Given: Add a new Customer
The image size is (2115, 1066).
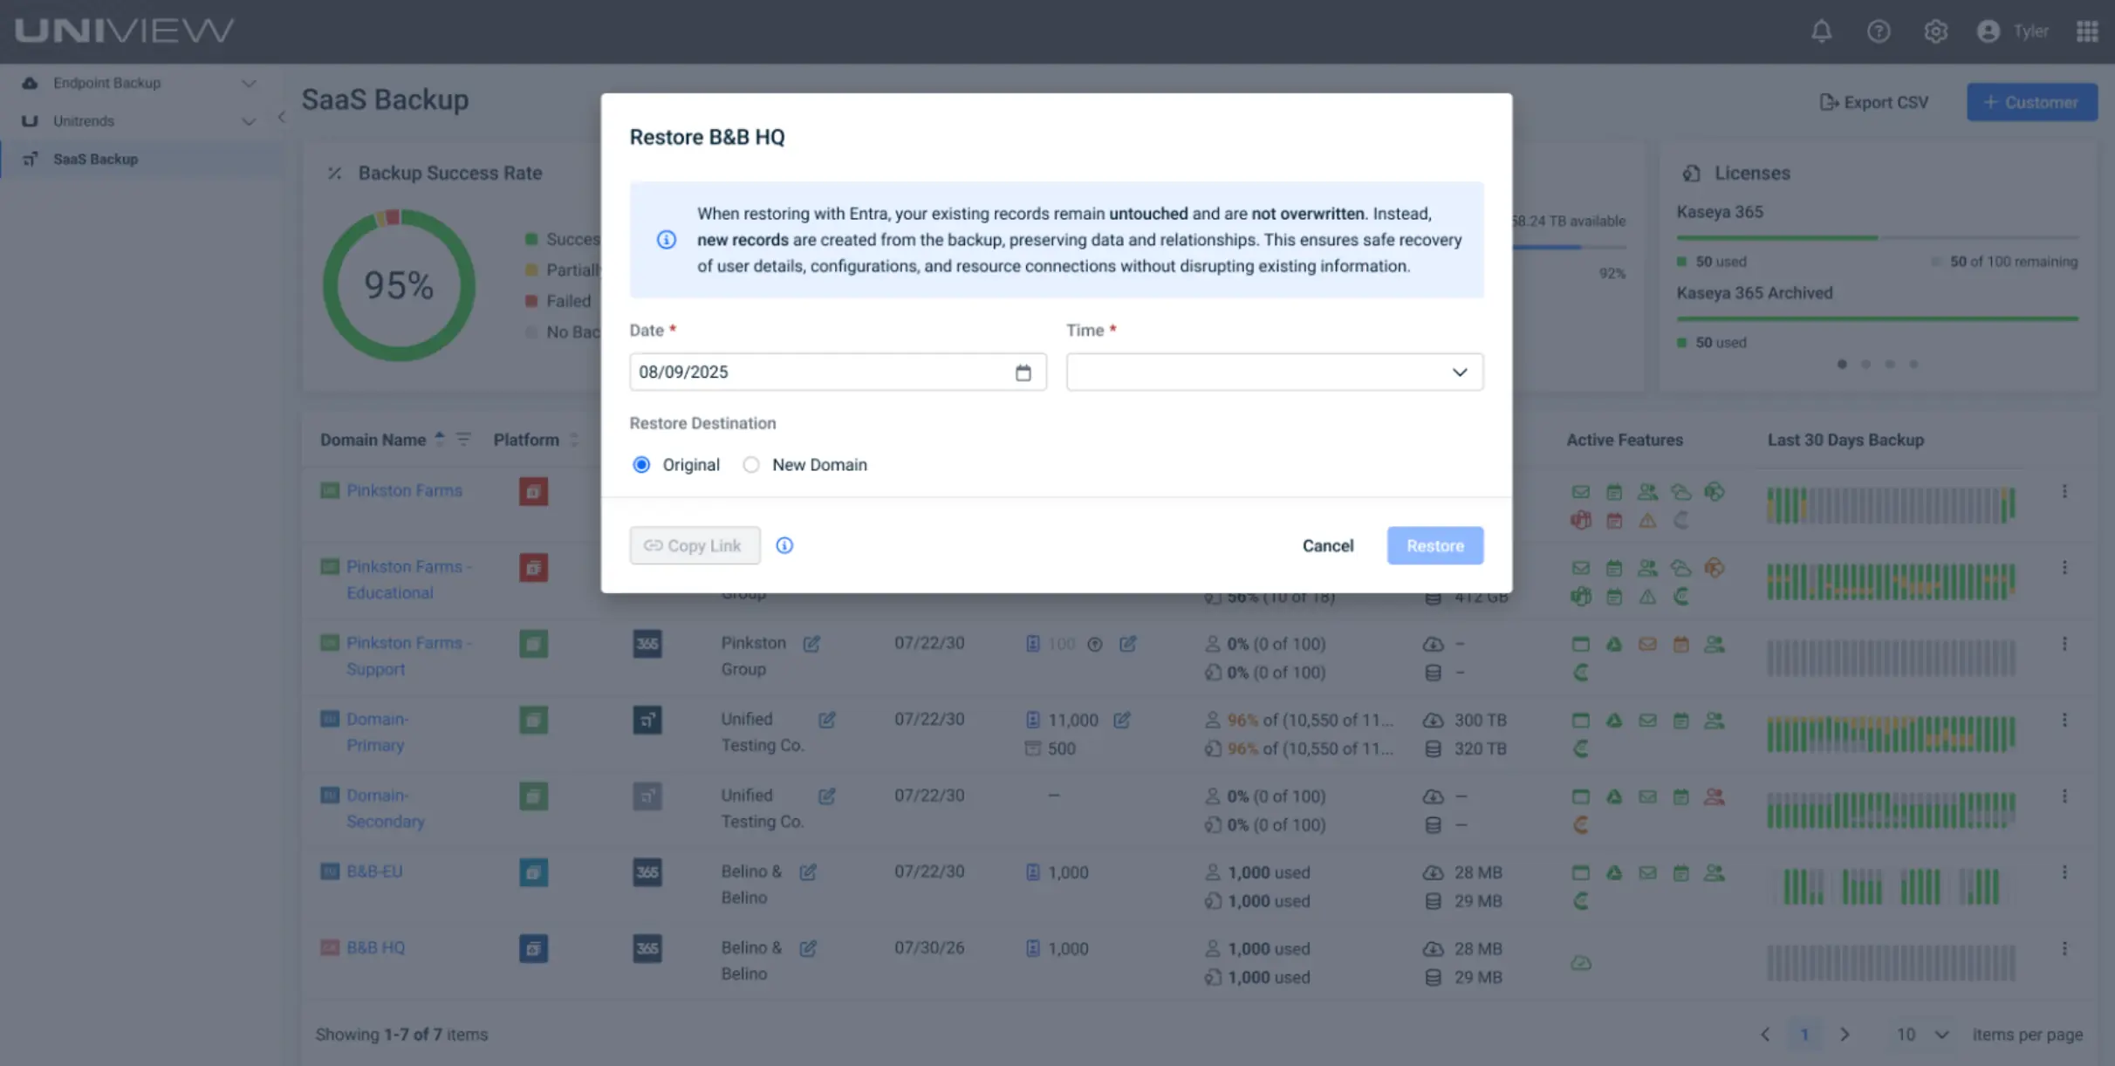Looking at the screenshot, I should 2031,102.
